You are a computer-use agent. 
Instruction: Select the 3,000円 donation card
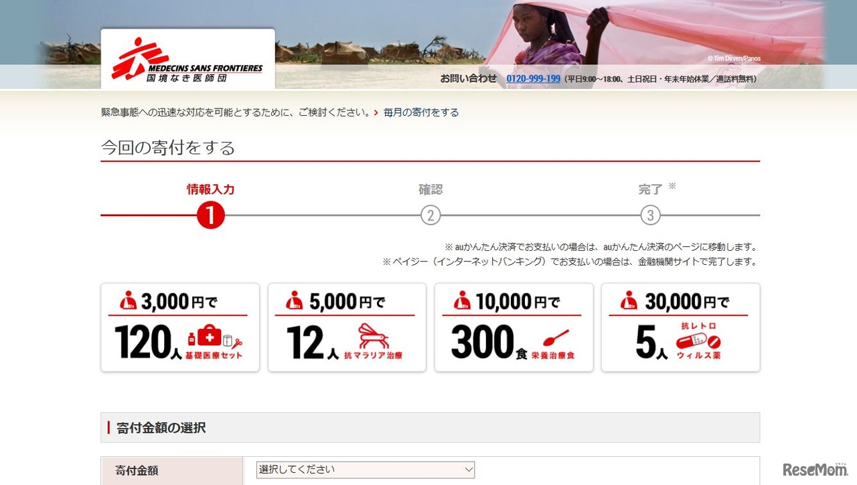coord(179,327)
